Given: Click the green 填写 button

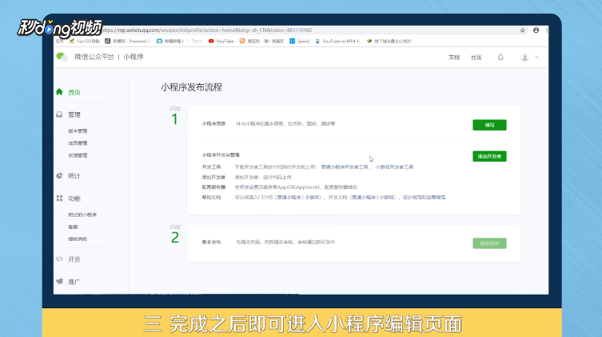Looking at the screenshot, I should tap(489, 125).
